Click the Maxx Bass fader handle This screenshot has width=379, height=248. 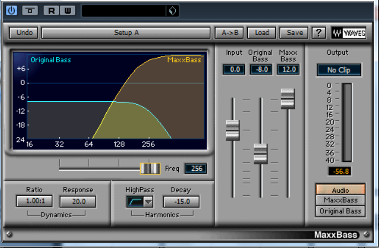click(287, 99)
